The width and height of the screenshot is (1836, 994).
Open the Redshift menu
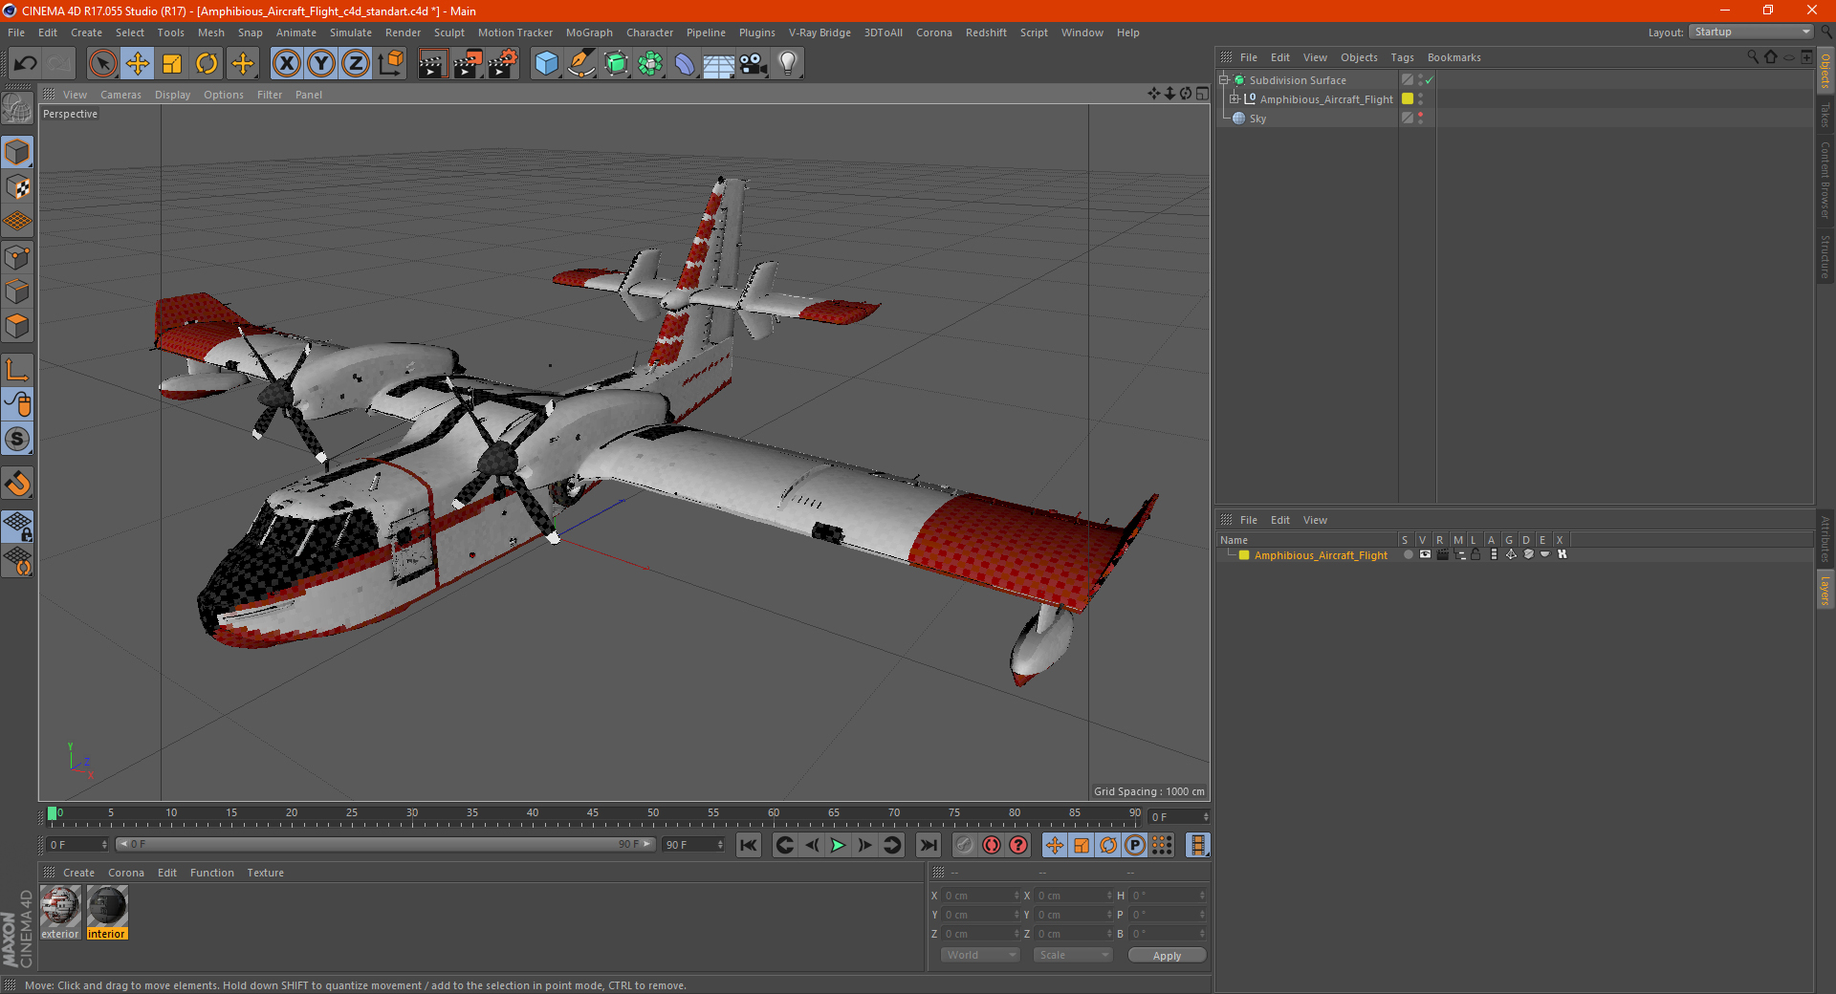pos(986,32)
